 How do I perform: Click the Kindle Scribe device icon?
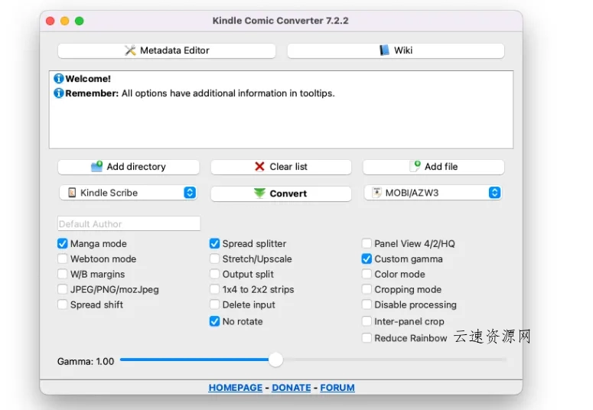point(72,193)
